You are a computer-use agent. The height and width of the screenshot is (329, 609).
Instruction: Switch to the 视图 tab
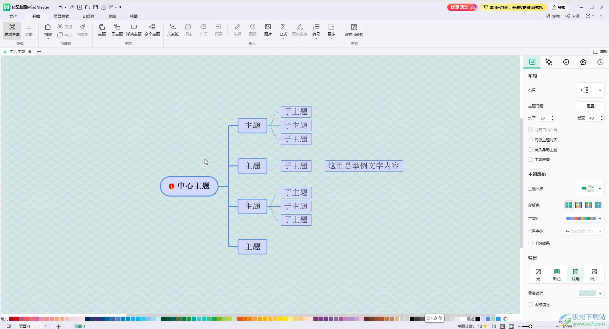pyautogui.click(x=134, y=16)
